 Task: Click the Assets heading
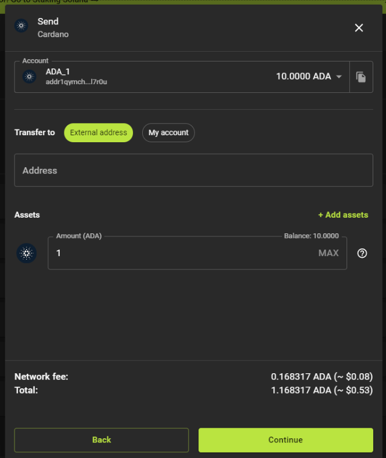point(27,215)
